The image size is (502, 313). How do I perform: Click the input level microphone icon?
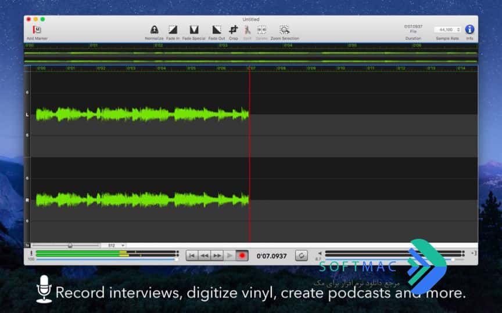(31, 253)
